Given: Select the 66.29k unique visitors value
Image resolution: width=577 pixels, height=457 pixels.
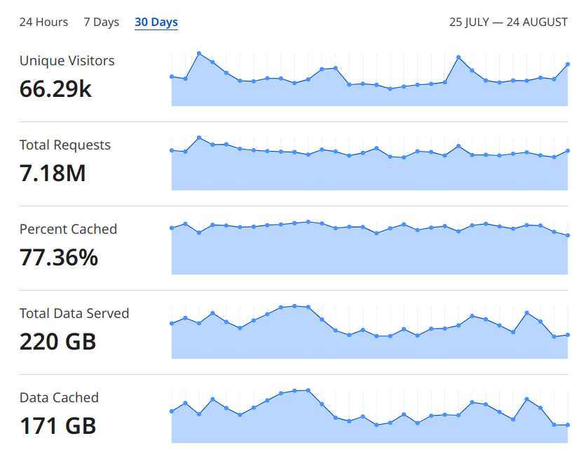Looking at the screenshot, I should [55, 89].
